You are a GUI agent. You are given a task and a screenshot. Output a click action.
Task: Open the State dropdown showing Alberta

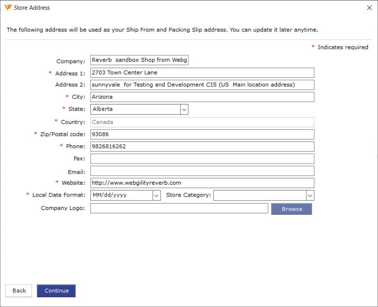coord(184,110)
